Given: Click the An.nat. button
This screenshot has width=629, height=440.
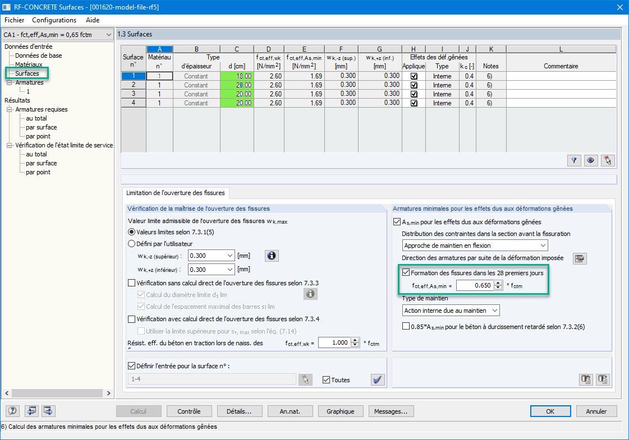Looking at the screenshot, I should pyautogui.click(x=290, y=411).
